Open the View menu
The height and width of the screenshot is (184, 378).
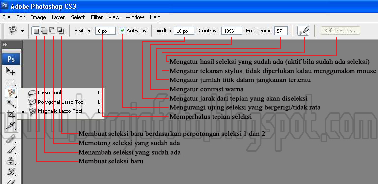[x=114, y=17]
